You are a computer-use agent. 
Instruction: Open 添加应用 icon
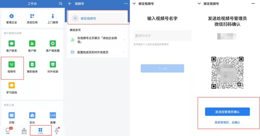point(32,16)
